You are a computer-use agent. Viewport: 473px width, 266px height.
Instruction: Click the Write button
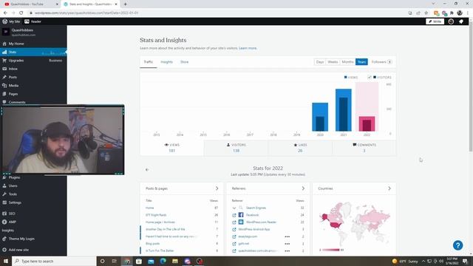[x=435, y=21]
